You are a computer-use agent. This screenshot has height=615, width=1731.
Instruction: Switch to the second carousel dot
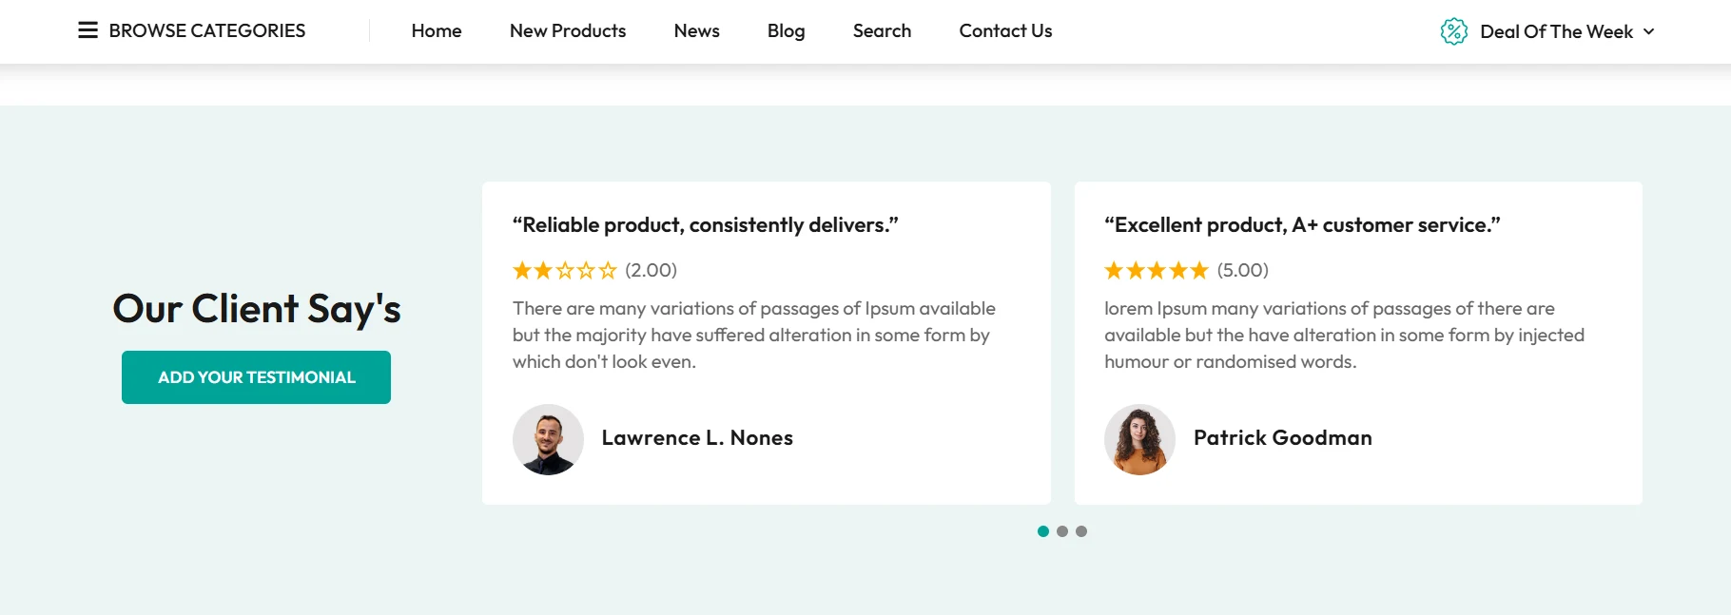pos(1062,531)
